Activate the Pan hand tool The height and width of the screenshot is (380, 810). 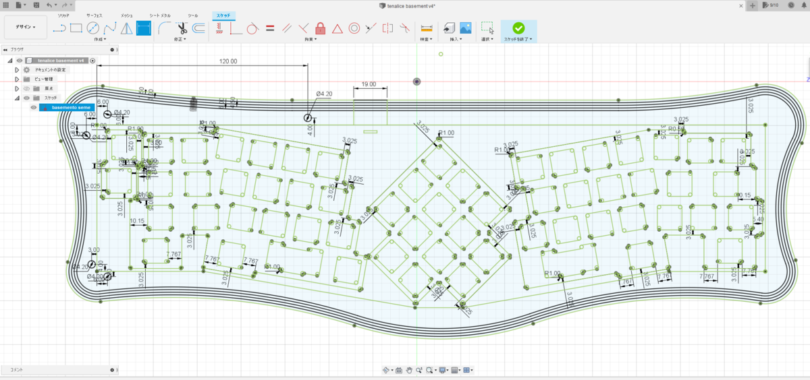(x=409, y=370)
